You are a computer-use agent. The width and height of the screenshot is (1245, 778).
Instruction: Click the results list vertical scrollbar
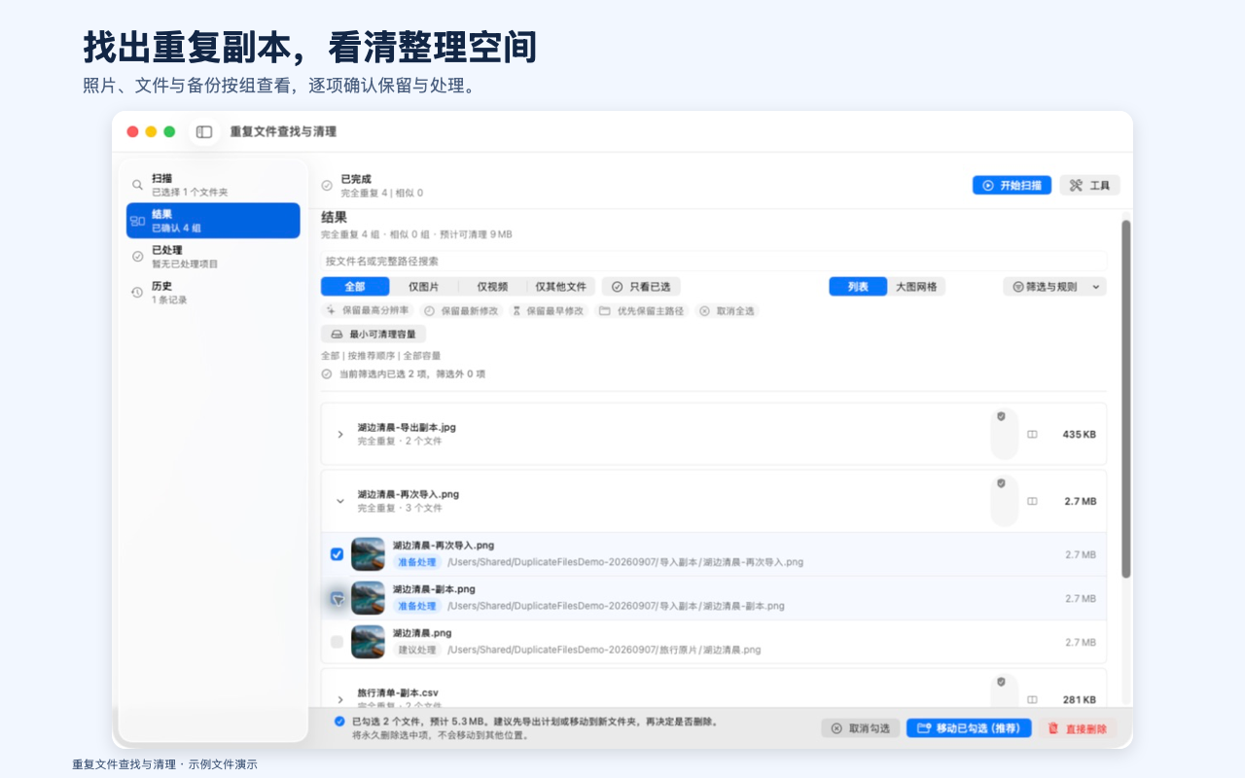1126,399
